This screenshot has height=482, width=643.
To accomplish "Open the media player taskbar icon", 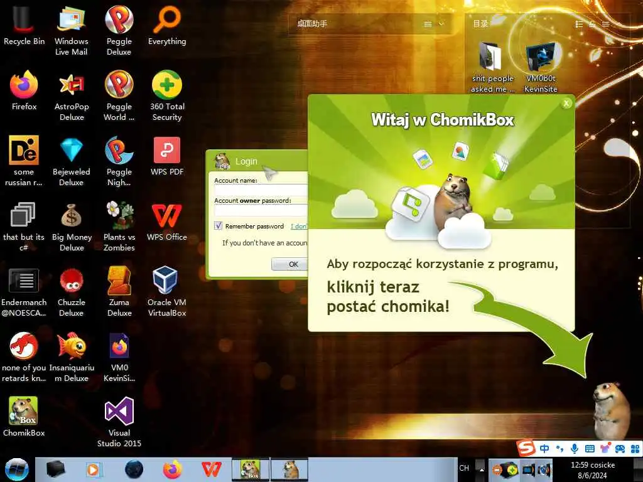I will click(x=93, y=469).
